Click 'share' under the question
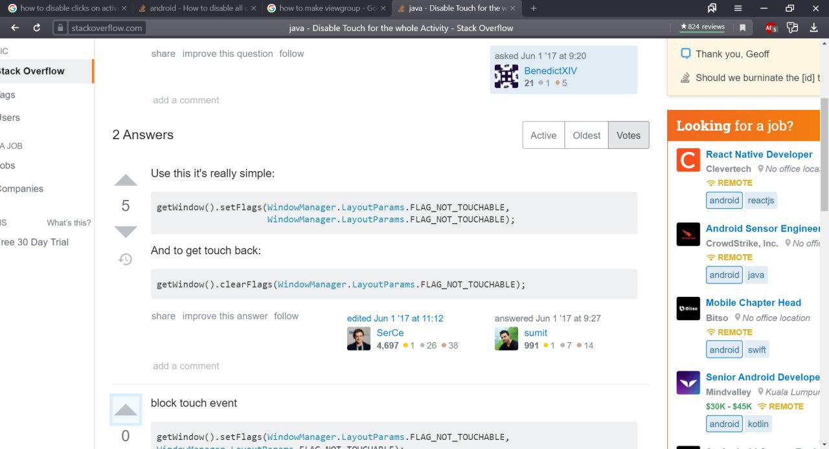 [x=163, y=54]
